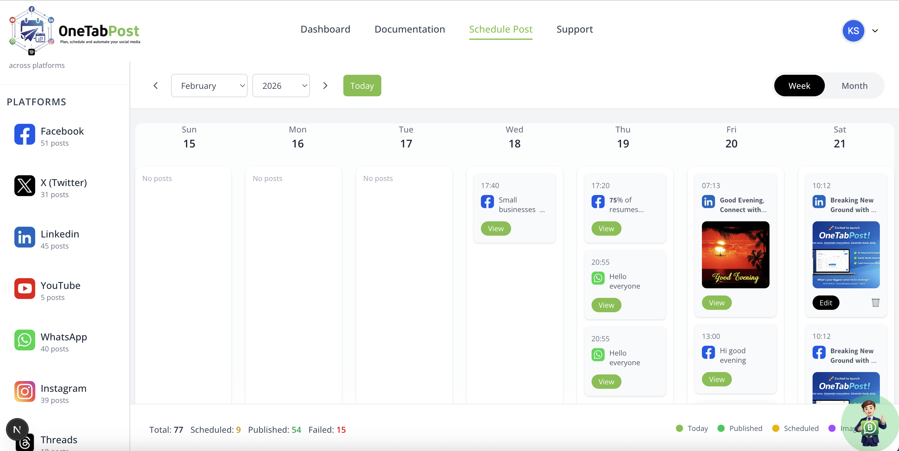Open the February month dropdown
Screen dimensions: 899x451
pos(209,86)
